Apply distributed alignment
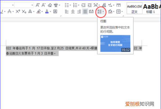Image resolution: width=161 pixels, height=109 pixels. click(91, 11)
